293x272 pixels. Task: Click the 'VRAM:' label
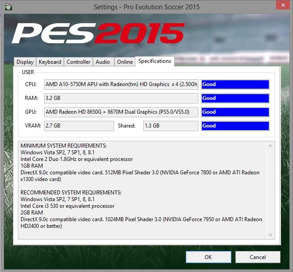click(33, 126)
